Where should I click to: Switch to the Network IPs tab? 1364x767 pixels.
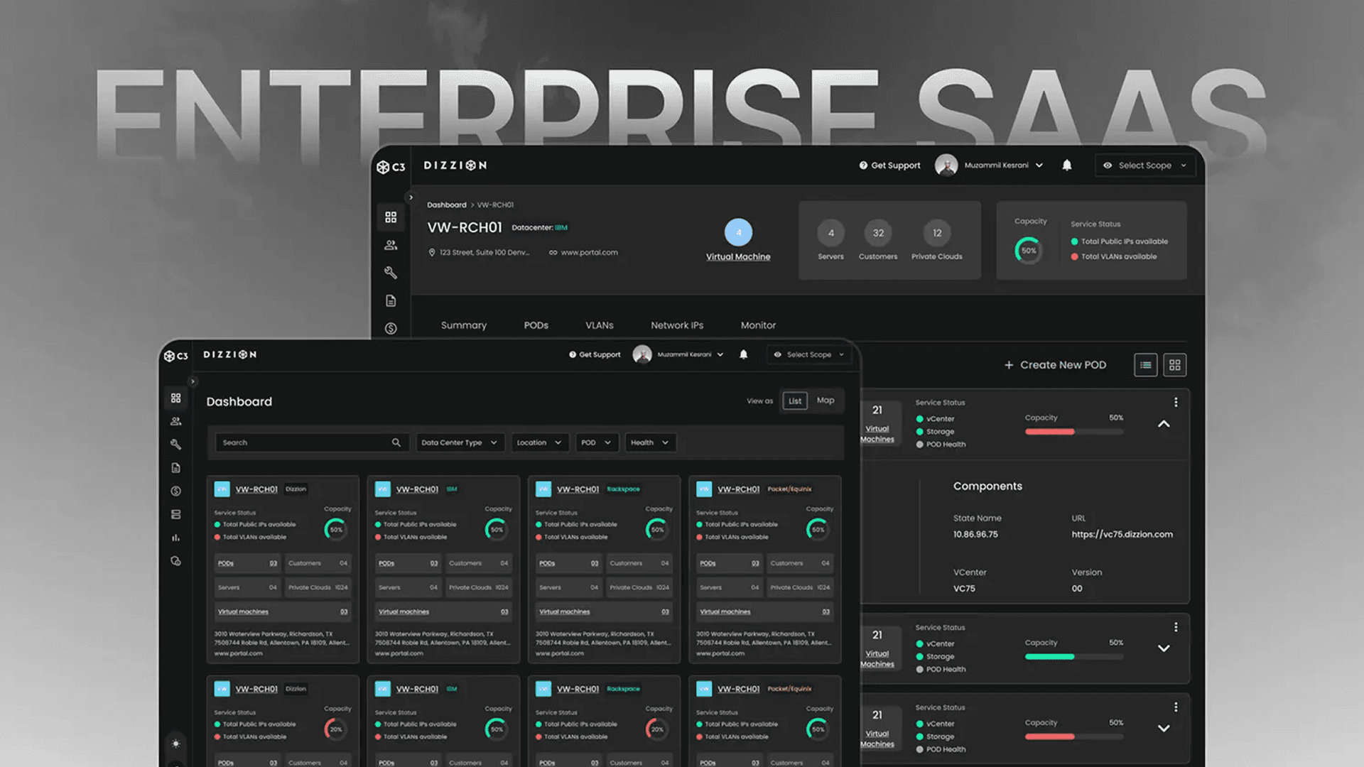tap(676, 325)
